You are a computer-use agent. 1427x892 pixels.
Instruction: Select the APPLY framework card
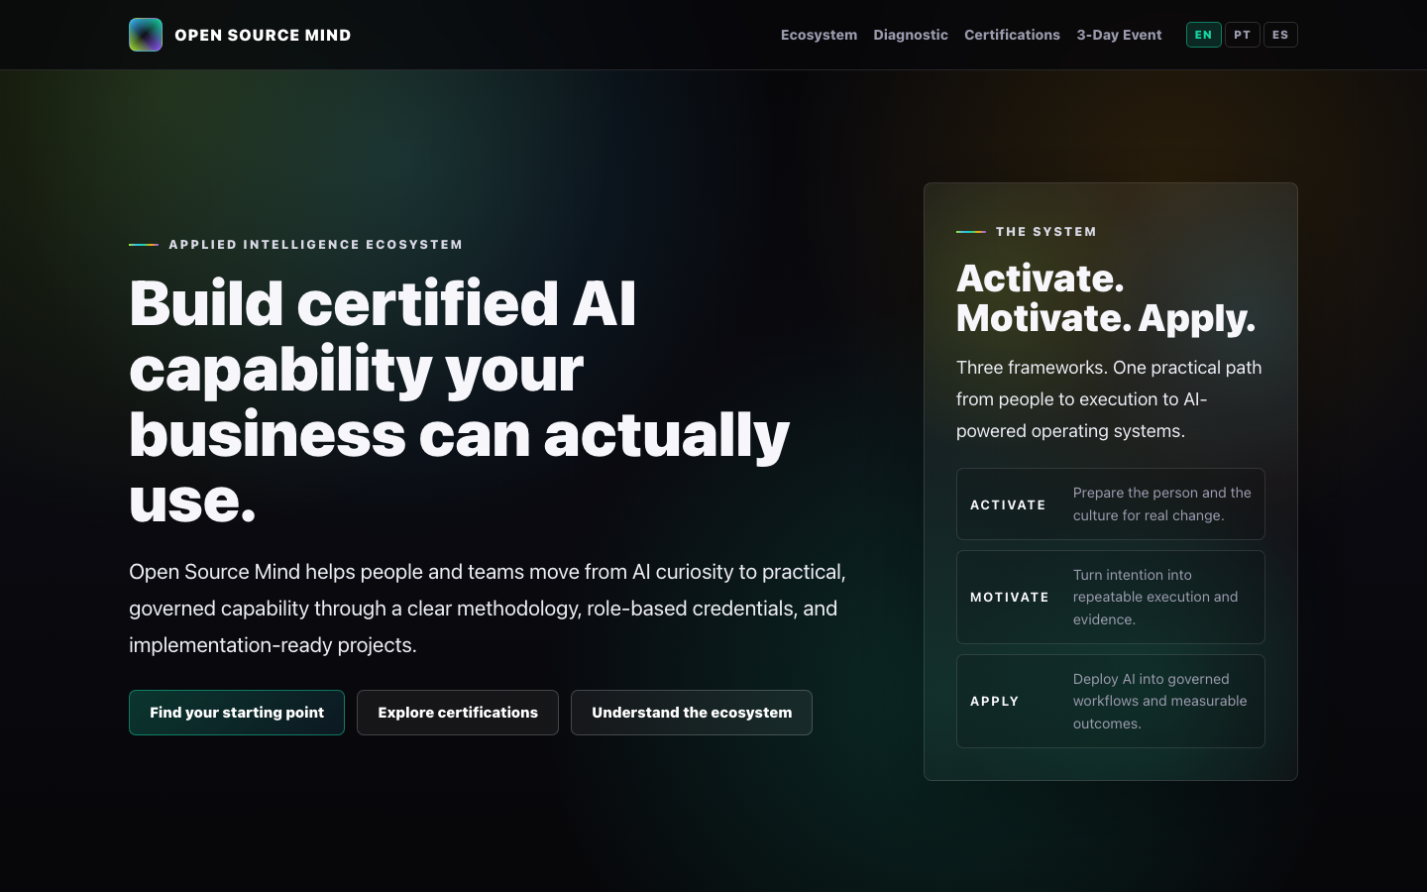click(1110, 702)
